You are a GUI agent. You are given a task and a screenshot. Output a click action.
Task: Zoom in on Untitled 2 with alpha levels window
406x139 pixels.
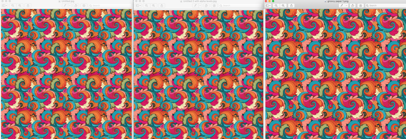(153, 5)
